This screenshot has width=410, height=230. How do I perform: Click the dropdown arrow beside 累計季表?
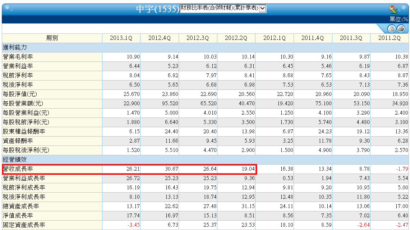(x=263, y=8)
